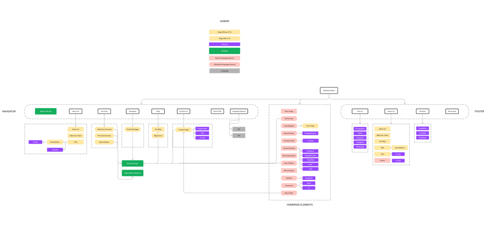The width and height of the screenshot is (488, 237).
Task: Select the Instagram node linked to Updates
Action: coord(308,178)
